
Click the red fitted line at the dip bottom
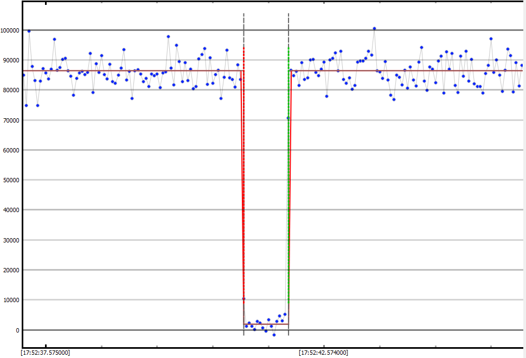266,324
